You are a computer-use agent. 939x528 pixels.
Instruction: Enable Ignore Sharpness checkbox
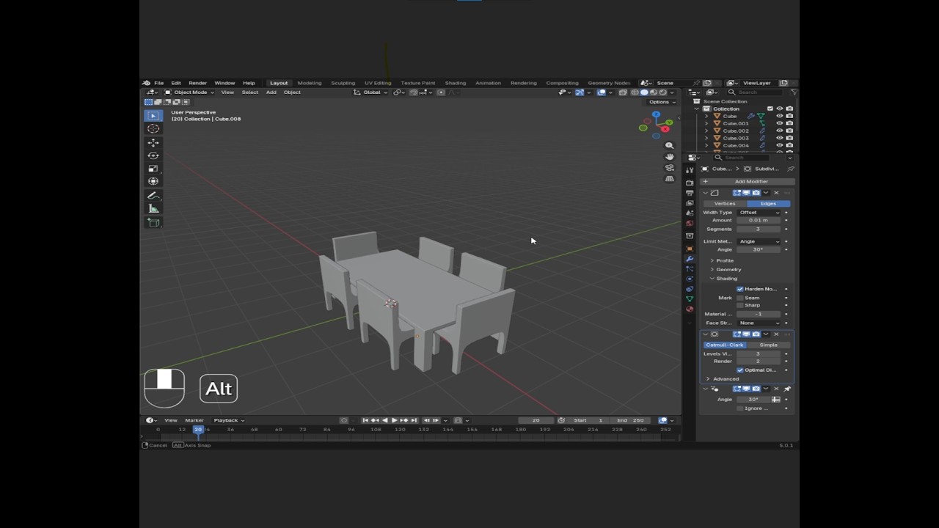[x=739, y=408]
